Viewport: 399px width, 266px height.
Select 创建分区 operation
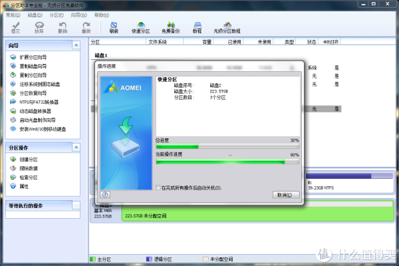coord(24,160)
